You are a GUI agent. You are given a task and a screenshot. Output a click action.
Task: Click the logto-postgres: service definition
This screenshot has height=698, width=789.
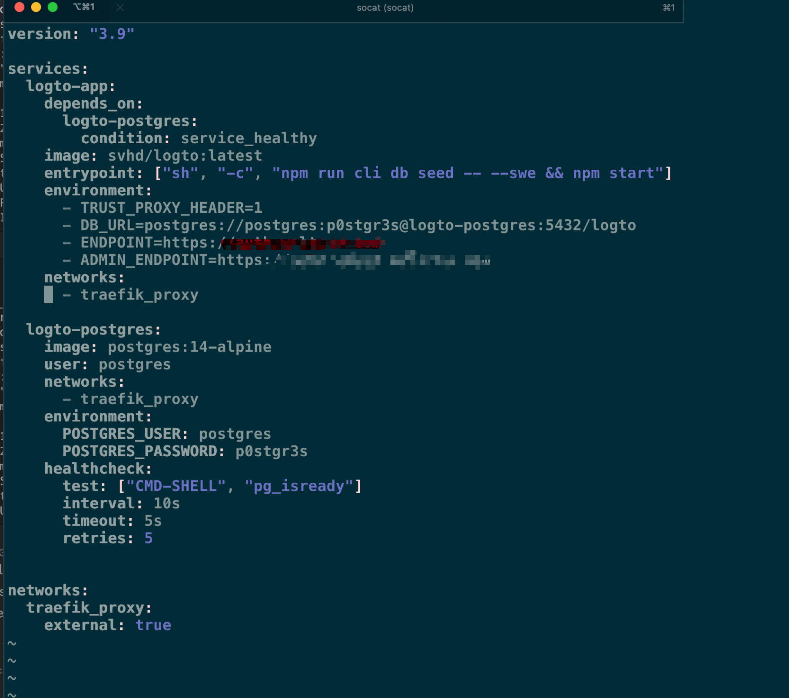[93, 329]
